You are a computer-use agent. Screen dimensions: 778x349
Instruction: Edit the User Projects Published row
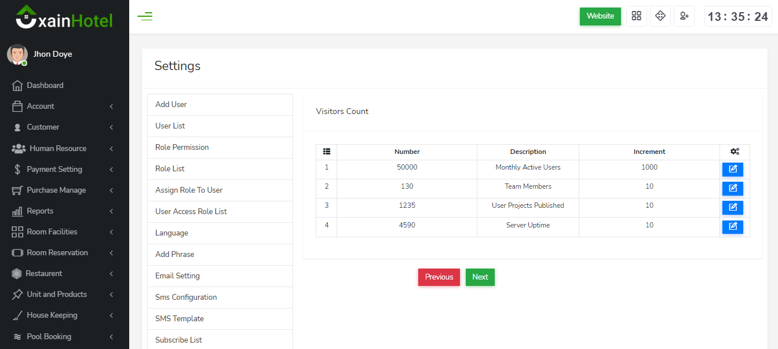point(732,208)
